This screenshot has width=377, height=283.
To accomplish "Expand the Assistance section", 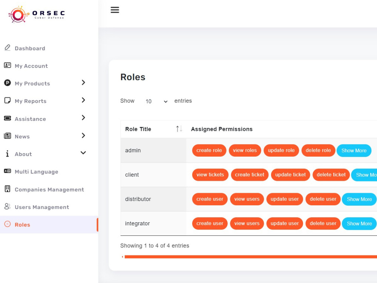I will tap(83, 118).
